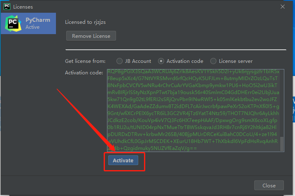Click the 'Activation code:' label
295x196 pixels.
click(x=84, y=73)
